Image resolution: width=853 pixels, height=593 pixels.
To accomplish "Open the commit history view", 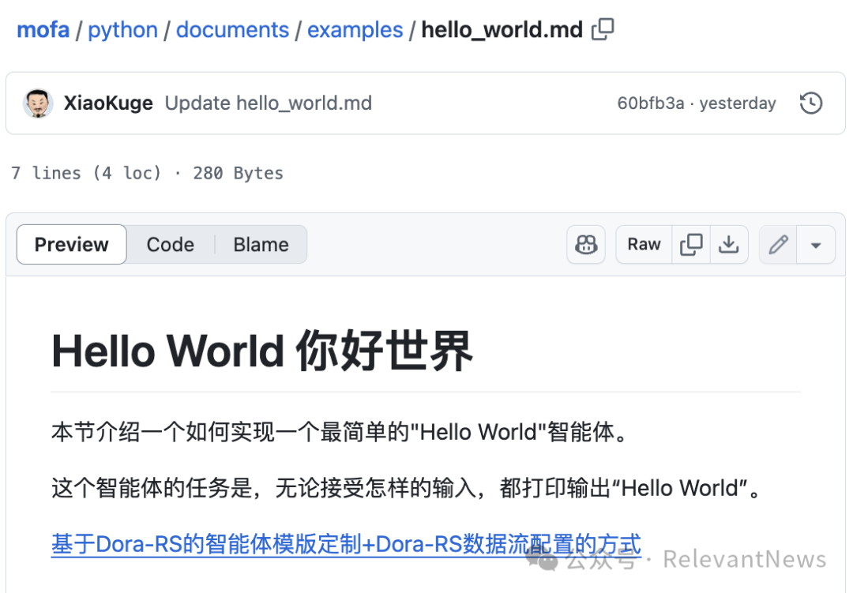I will 810,103.
